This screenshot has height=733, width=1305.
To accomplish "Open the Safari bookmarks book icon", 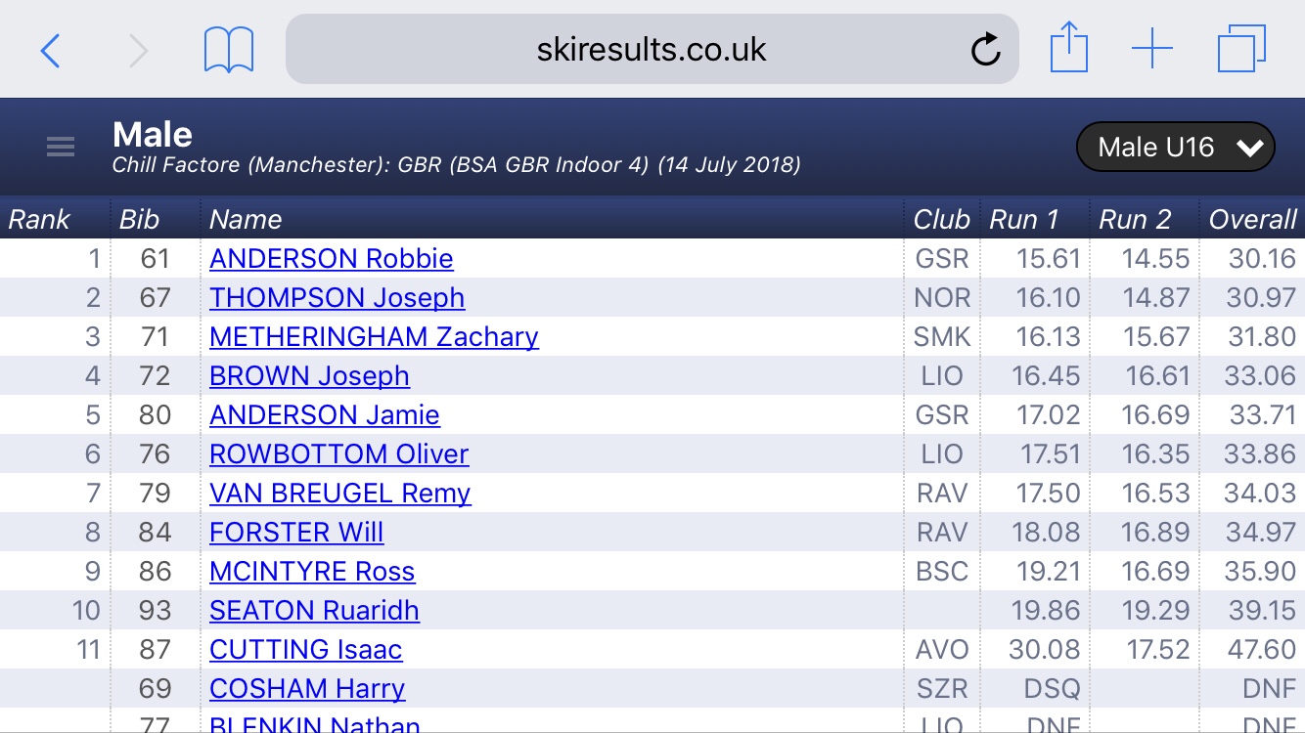I will point(228,49).
